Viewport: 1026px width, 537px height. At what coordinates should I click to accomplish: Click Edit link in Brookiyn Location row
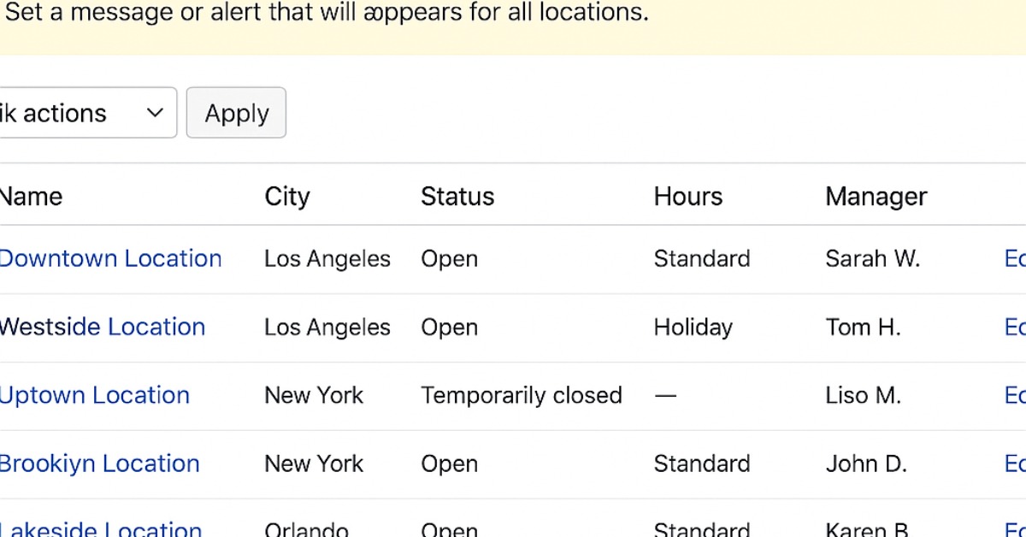[1015, 463]
